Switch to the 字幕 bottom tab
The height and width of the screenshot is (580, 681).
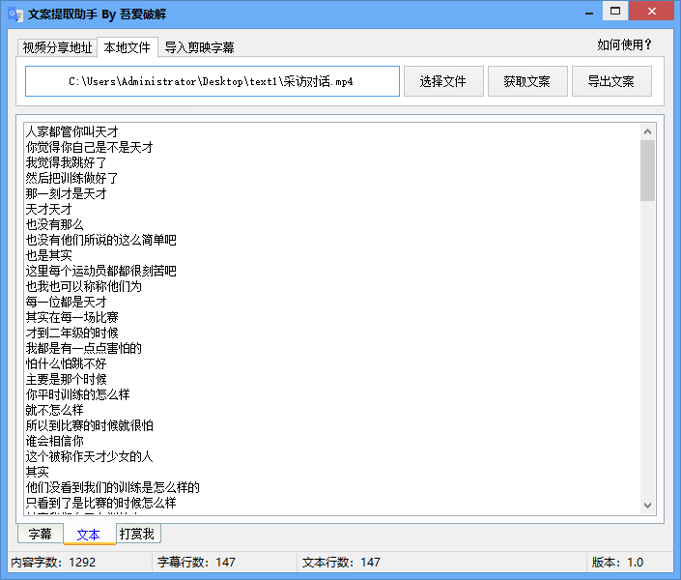[40, 534]
